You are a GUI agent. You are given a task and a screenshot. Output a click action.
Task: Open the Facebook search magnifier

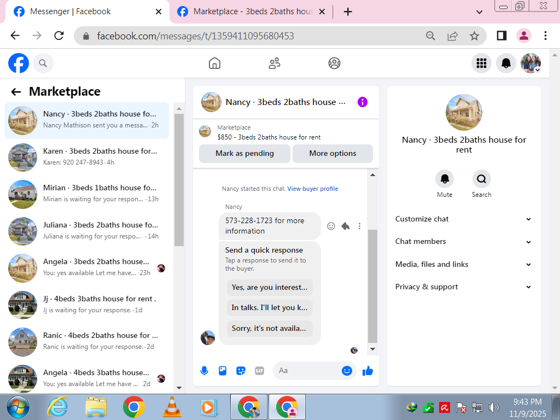pos(43,63)
